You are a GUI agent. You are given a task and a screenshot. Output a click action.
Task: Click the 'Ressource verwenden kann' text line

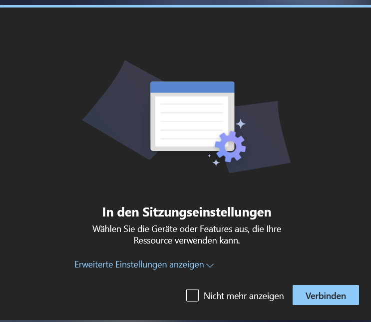(187, 240)
